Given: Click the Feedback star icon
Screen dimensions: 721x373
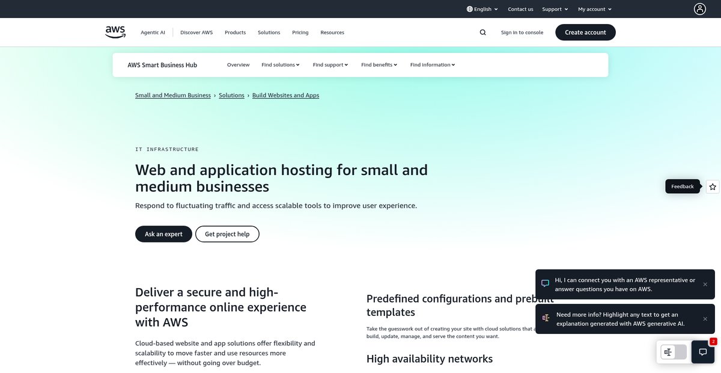Looking at the screenshot, I should 713,186.
